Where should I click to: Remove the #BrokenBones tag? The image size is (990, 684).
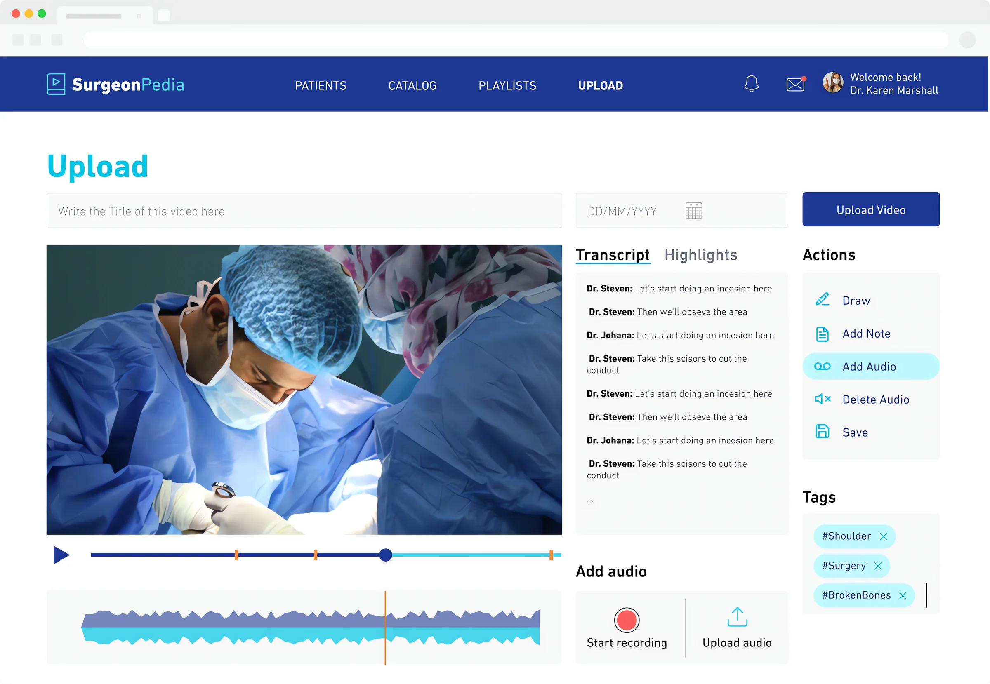(x=903, y=596)
